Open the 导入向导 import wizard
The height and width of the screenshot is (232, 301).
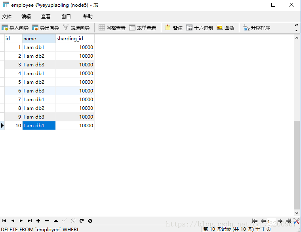15,28
